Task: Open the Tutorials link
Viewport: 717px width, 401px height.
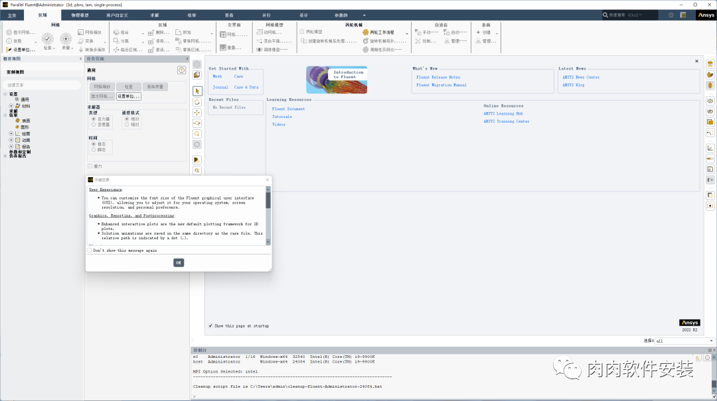Action: [281, 117]
